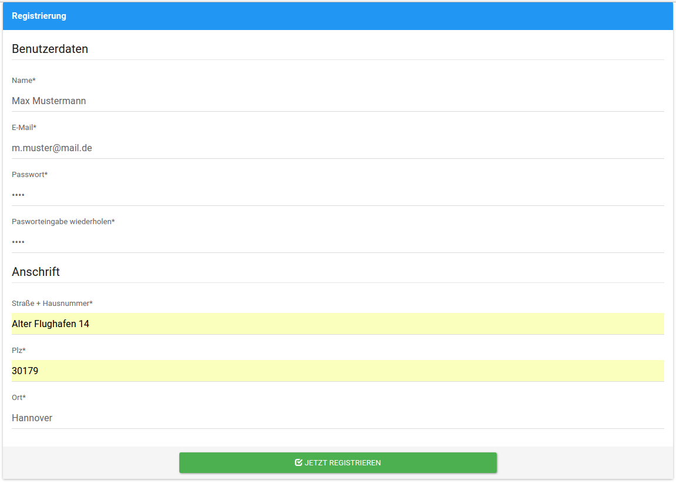Click into the Name field with Max Mustermann
This screenshot has width=676, height=483.
[x=337, y=101]
